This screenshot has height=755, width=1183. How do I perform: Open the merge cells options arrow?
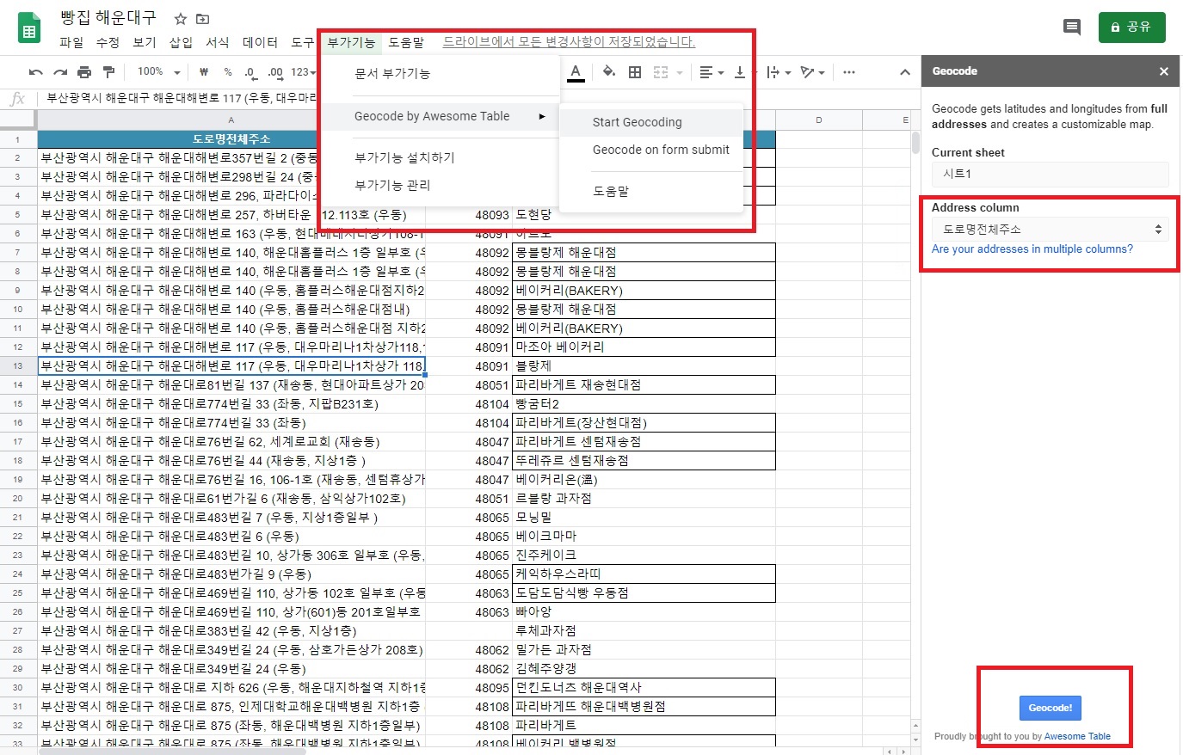(679, 73)
